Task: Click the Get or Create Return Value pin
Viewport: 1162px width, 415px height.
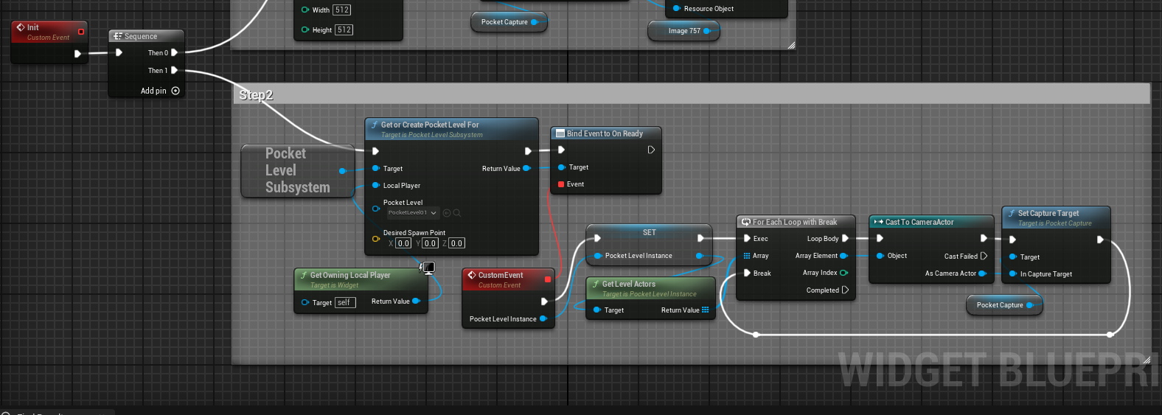Action: tap(526, 168)
